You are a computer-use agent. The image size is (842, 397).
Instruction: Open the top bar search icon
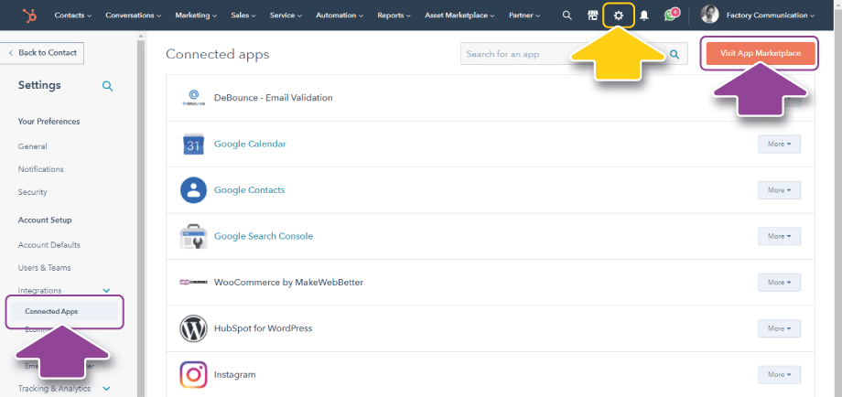point(567,16)
